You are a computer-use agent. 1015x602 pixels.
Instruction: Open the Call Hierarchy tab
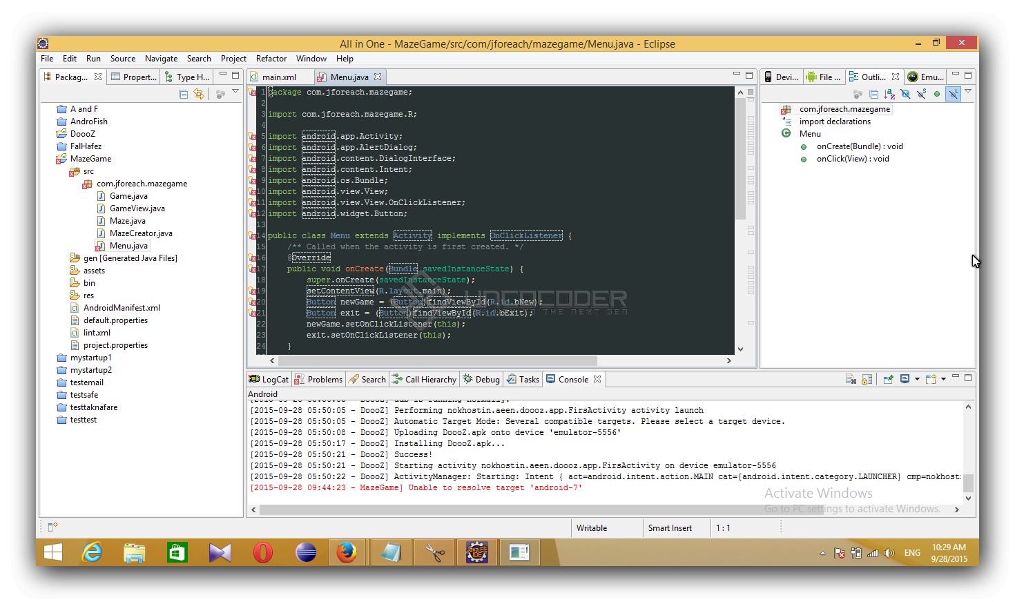pyautogui.click(x=424, y=379)
